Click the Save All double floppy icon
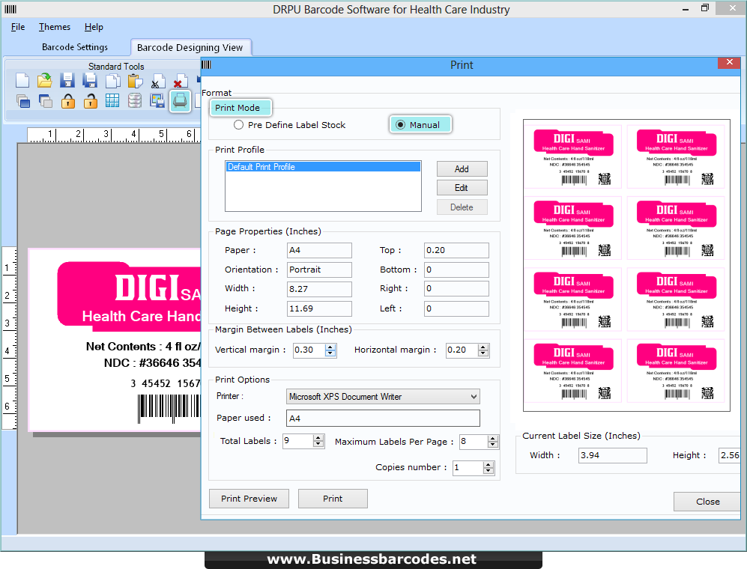This screenshot has width=747, height=569. [x=90, y=80]
